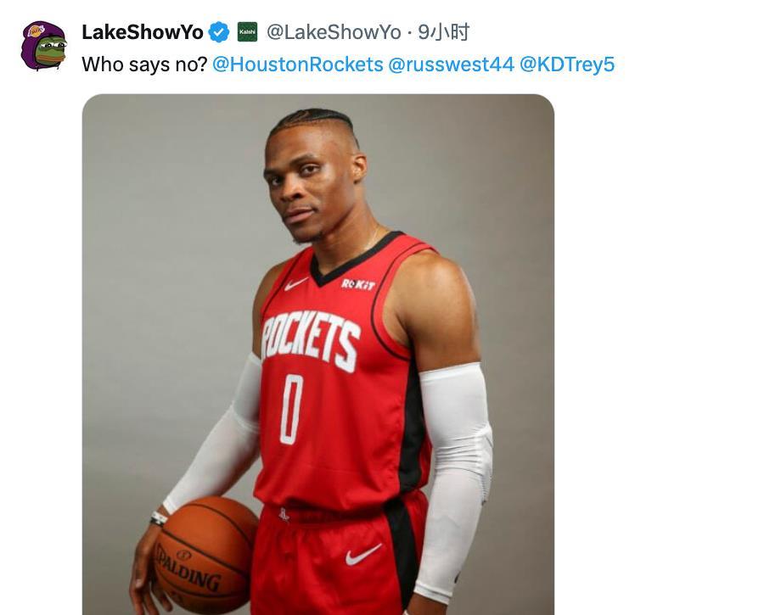The height and width of the screenshot is (615, 781).
Task: Click the Nike swoosh on the shorts
Action: click(x=363, y=554)
